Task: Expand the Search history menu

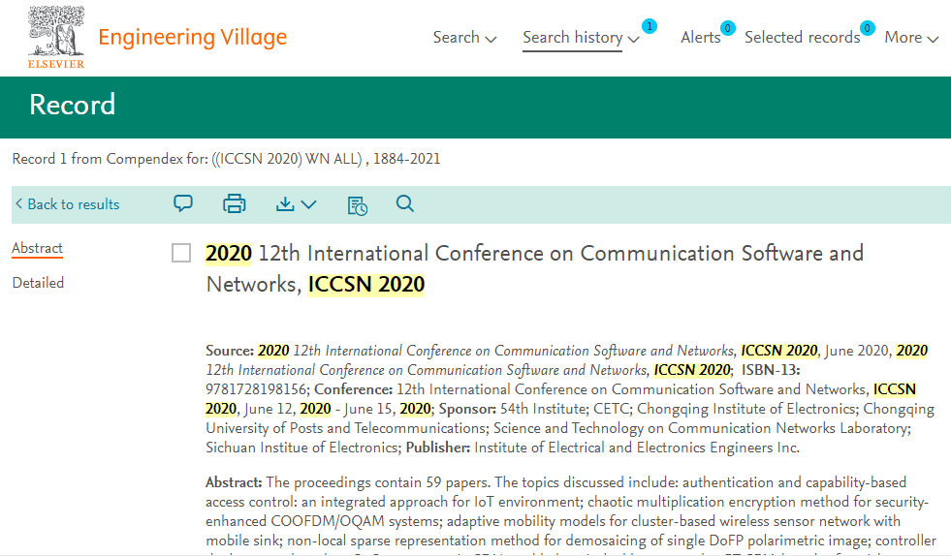Action: (x=581, y=38)
